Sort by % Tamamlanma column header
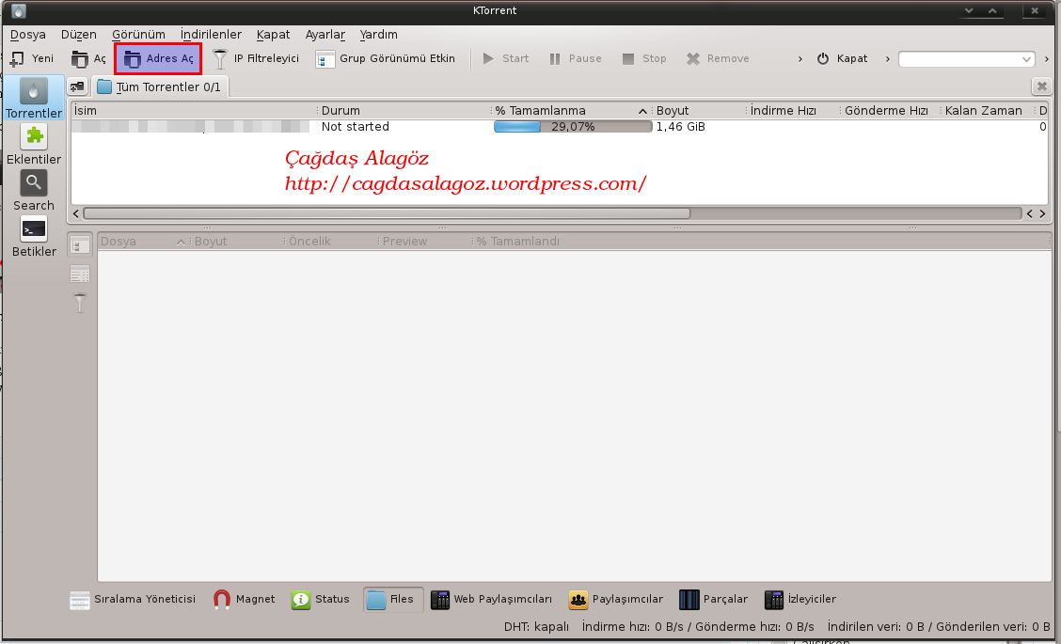The width and height of the screenshot is (1061, 644). pos(571,110)
